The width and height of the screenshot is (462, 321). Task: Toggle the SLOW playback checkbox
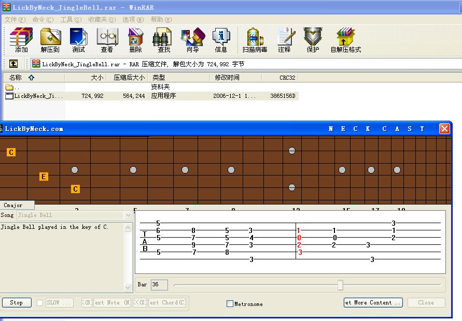[x=40, y=302]
